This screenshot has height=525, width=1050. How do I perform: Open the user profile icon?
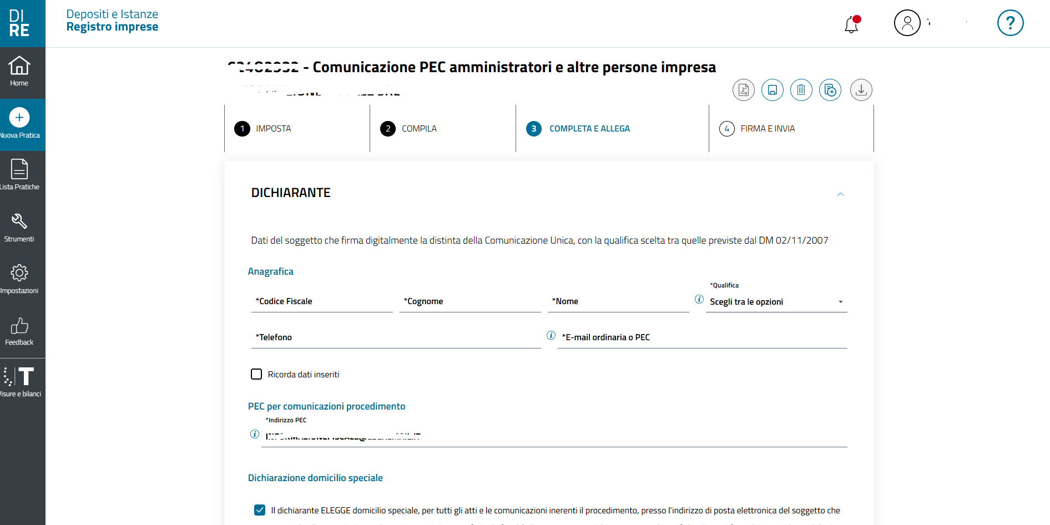pyautogui.click(x=907, y=23)
